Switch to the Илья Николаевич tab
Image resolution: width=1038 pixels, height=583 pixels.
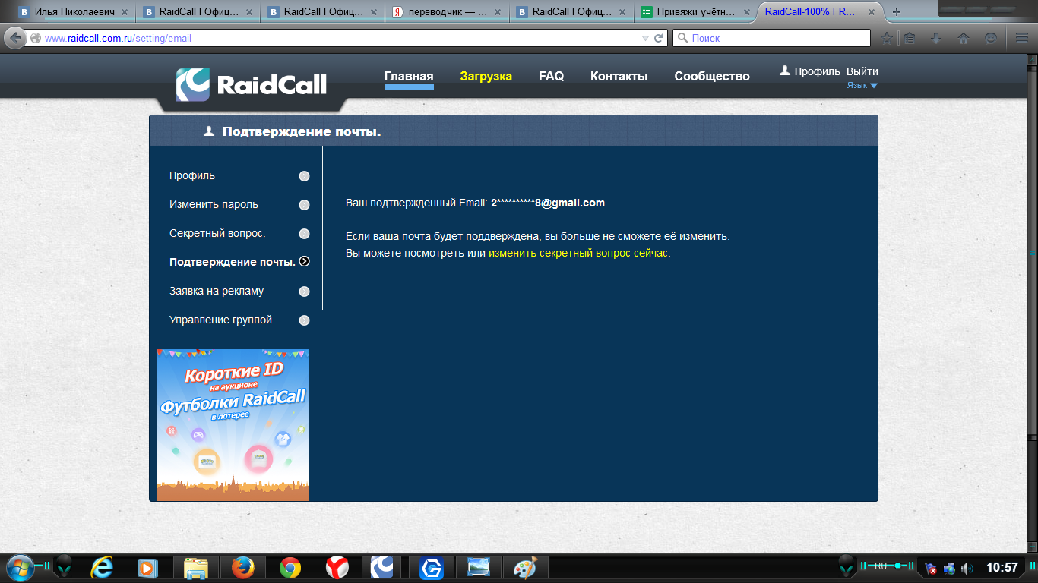tap(74, 12)
